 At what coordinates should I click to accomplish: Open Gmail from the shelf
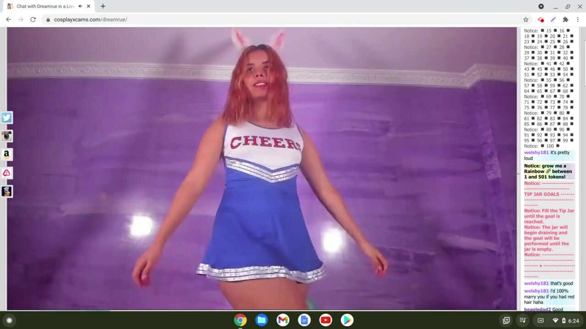coord(283,320)
